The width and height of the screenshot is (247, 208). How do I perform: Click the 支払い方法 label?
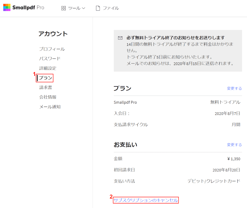124,181
